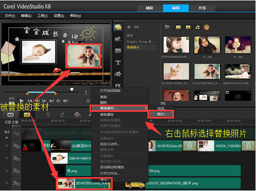256x191 pixels.
Task: Expand the track manager arrow below video track
Action: (x=7, y=137)
